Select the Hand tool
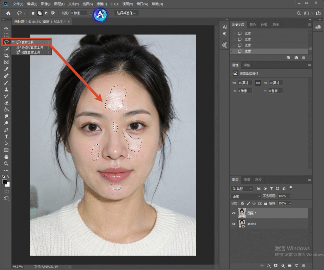Image resolution: width=324 pixels, height=270 pixels. point(6,157)
